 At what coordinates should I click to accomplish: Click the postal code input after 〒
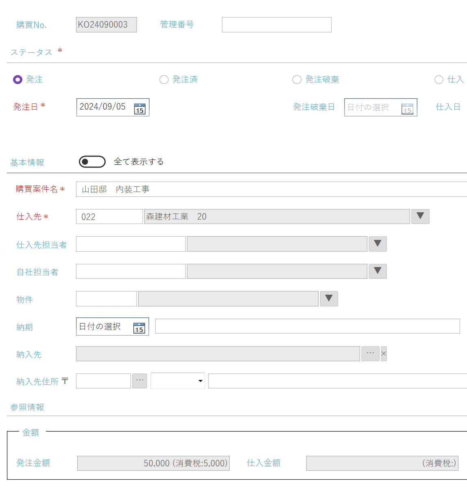(104, 381)
